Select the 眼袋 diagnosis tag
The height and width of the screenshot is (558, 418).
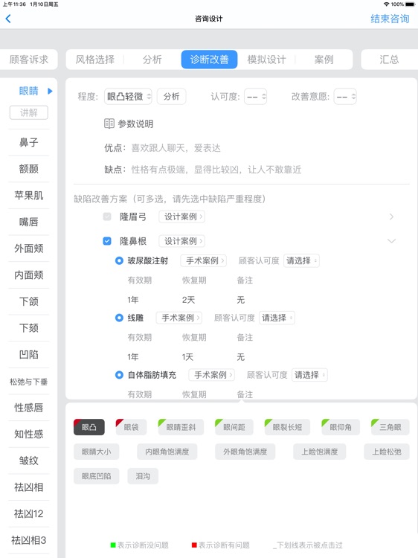tap(131, 427)
